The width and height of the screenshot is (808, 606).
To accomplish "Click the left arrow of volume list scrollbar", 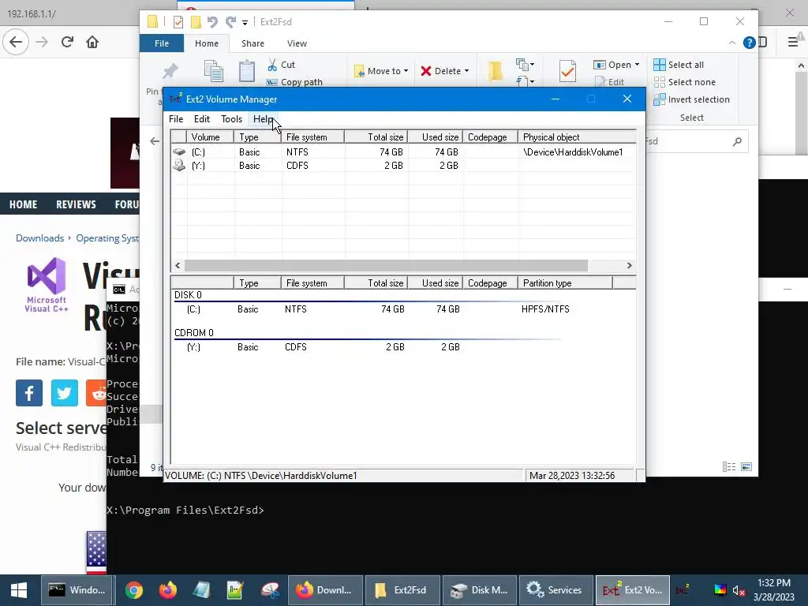I will [x=178, y=265].
